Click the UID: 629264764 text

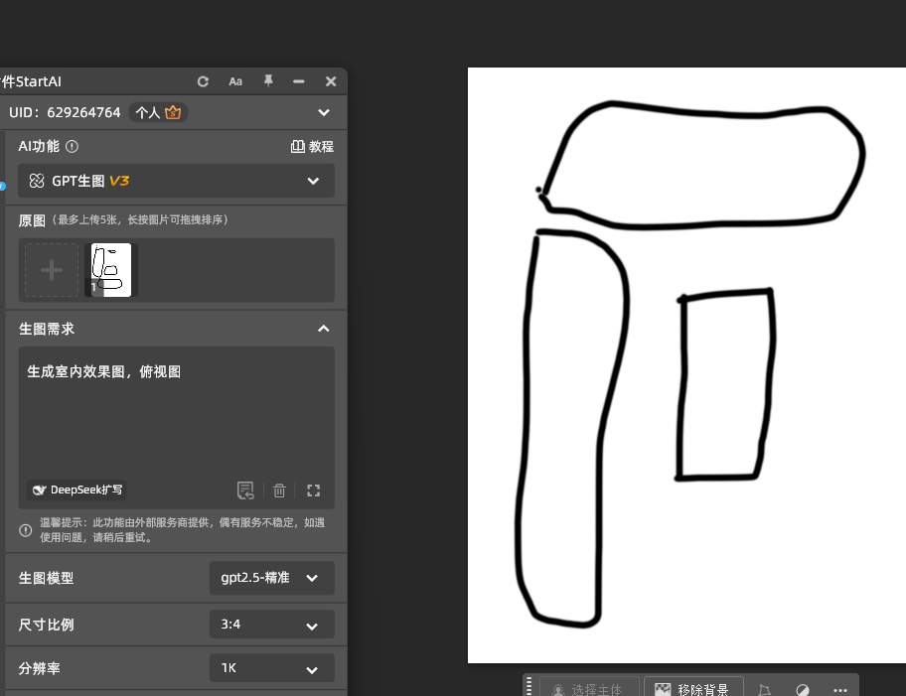click(65, 112)
